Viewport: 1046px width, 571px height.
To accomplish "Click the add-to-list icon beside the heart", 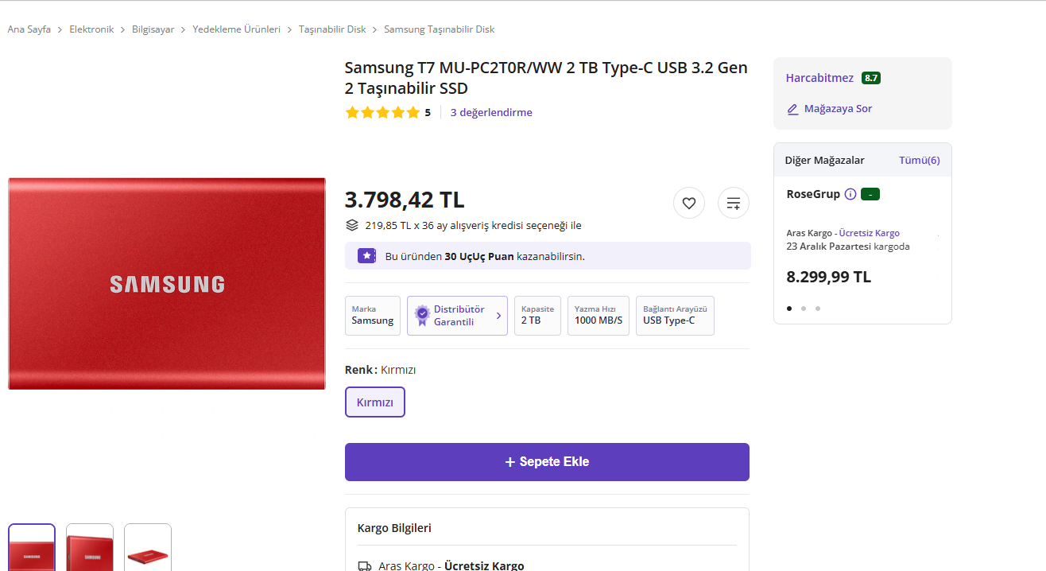I will tap(733, 204).
